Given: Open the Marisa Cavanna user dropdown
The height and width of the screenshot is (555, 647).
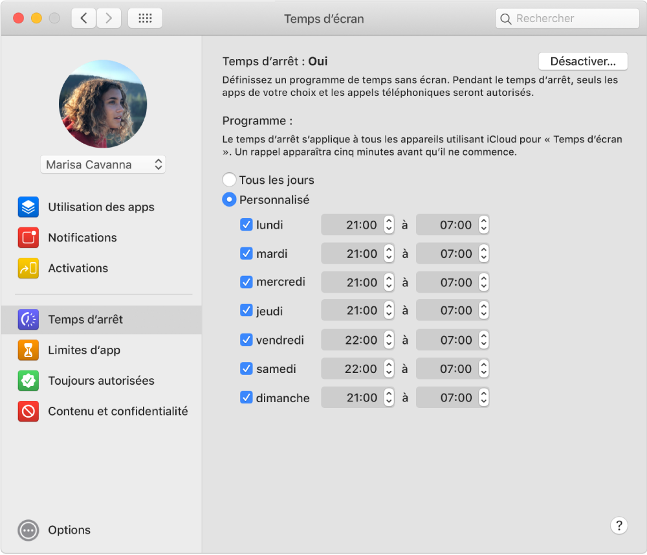Looking at the screenshot, I should point(103,164).
